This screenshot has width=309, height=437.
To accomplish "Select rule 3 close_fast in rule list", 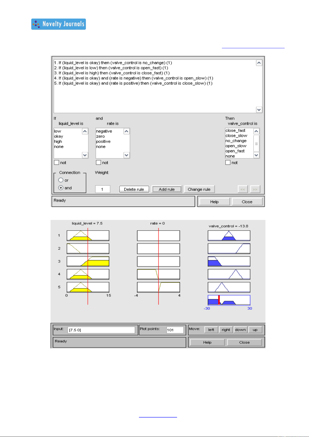I will (112, 73).
